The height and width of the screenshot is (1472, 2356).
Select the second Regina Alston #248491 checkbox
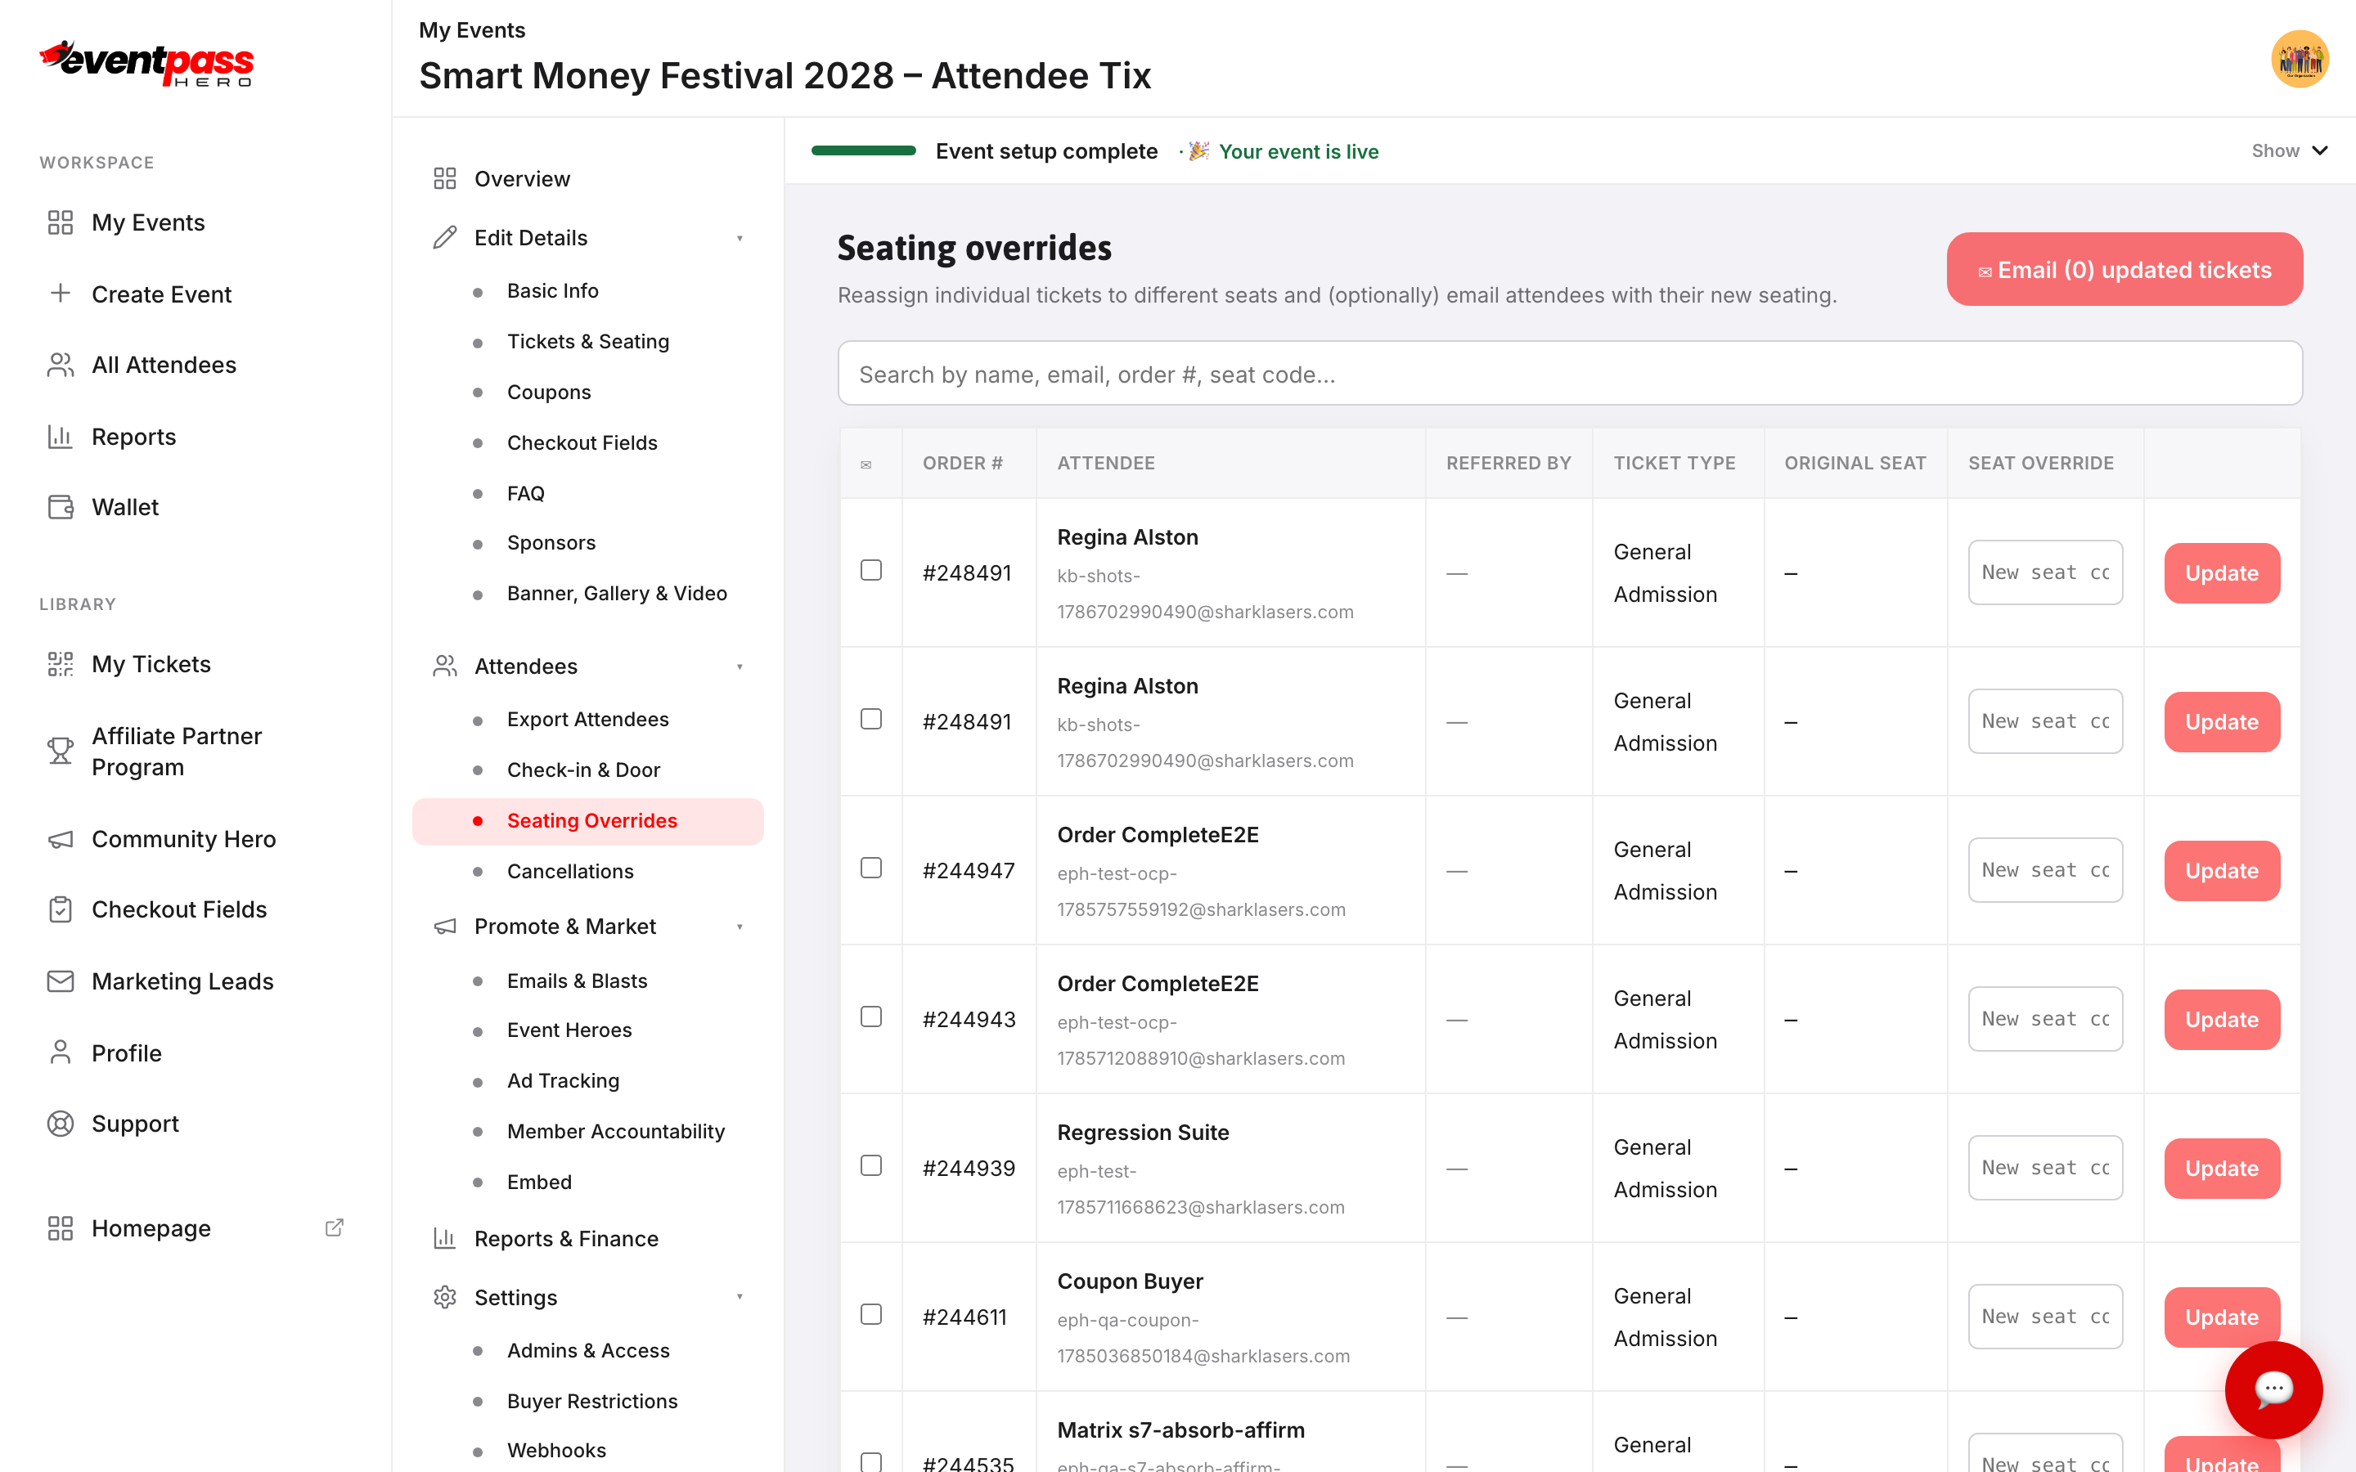871,719
